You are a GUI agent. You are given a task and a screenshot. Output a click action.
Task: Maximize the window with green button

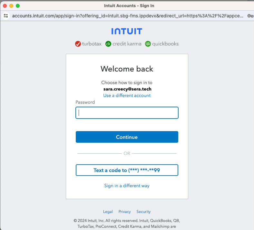(x=18, y=6)
